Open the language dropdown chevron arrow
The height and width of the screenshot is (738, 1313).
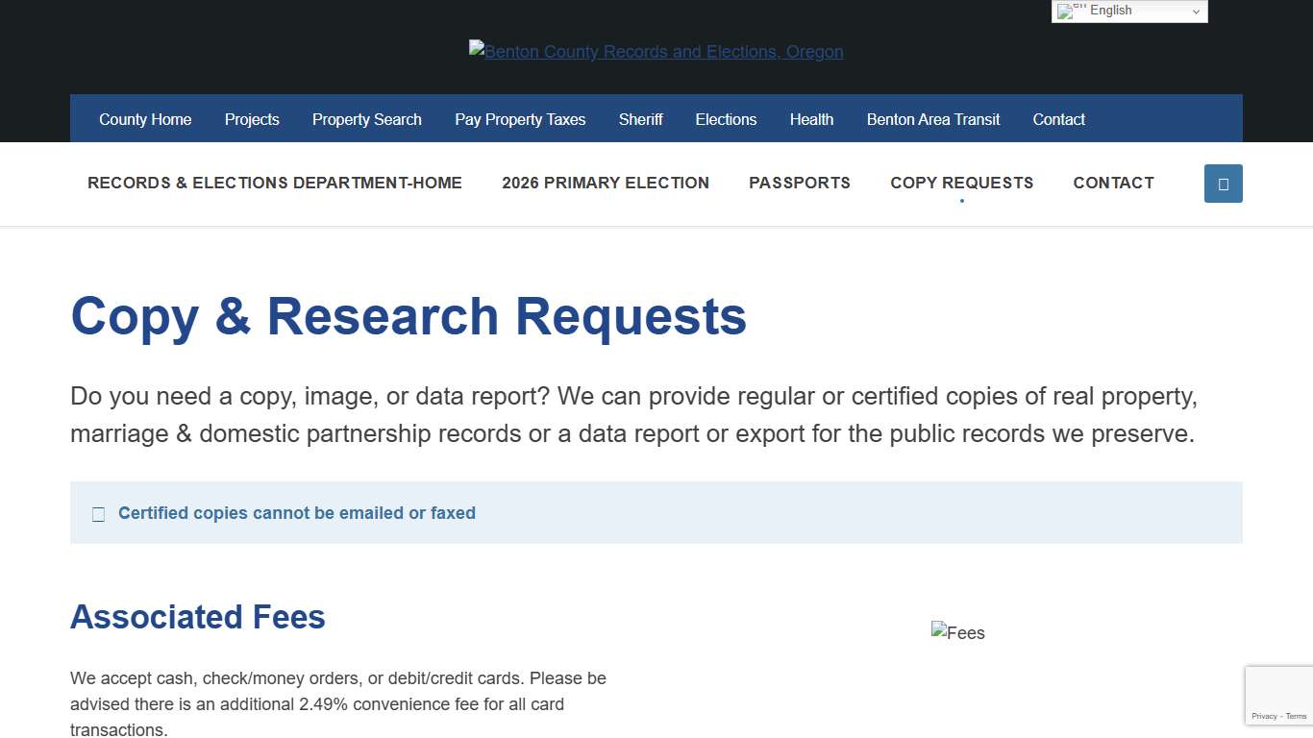tap(1197, 11)
